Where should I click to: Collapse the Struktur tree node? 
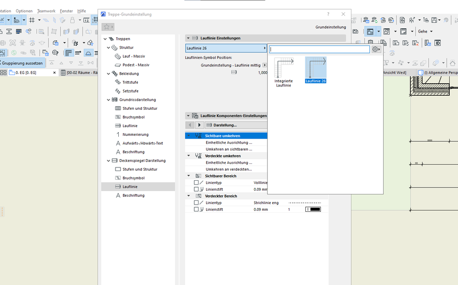click(x=109, y=48)
